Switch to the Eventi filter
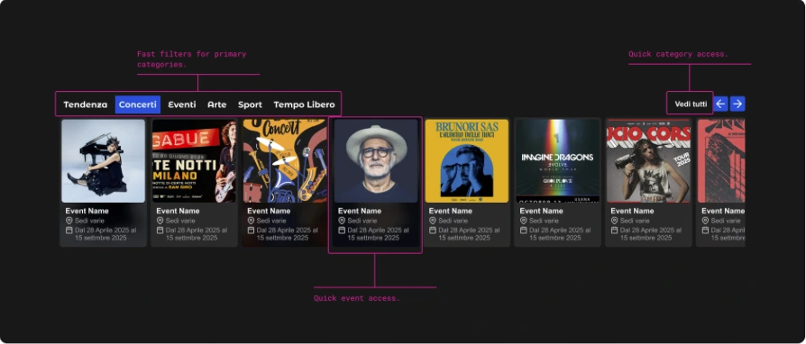 point(182,104)
